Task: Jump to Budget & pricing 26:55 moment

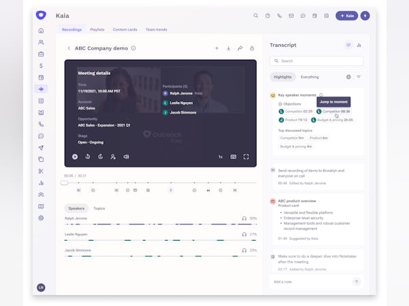Action: 332,120
